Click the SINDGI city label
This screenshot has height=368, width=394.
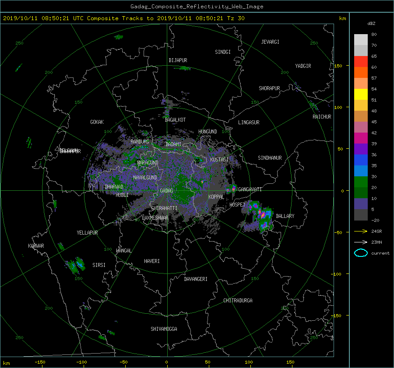(223, 52)
